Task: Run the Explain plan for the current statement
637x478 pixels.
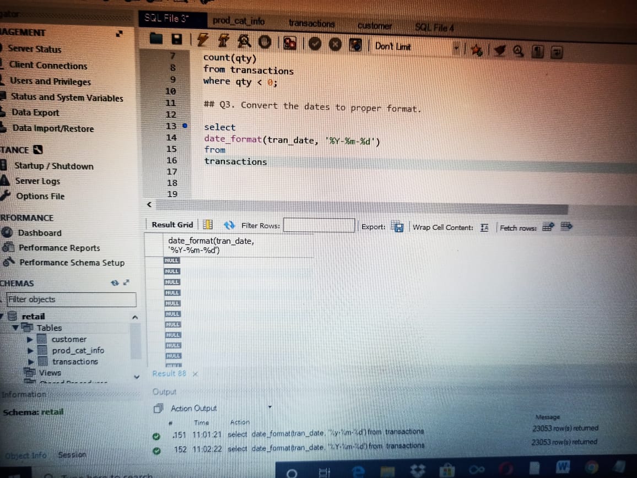Action: tap(245, 42)
